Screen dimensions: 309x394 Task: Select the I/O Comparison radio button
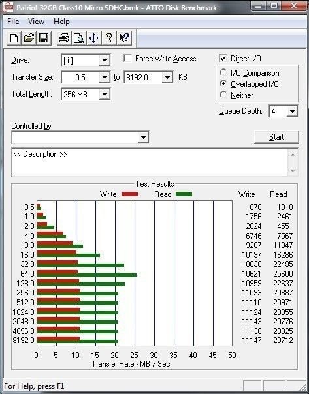[223, 72]
